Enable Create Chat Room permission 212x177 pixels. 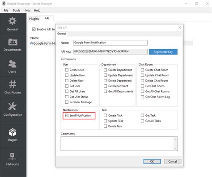coord(142,70)
